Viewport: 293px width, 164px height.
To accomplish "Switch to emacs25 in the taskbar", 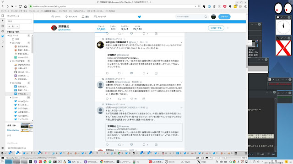I will (91, 162).
